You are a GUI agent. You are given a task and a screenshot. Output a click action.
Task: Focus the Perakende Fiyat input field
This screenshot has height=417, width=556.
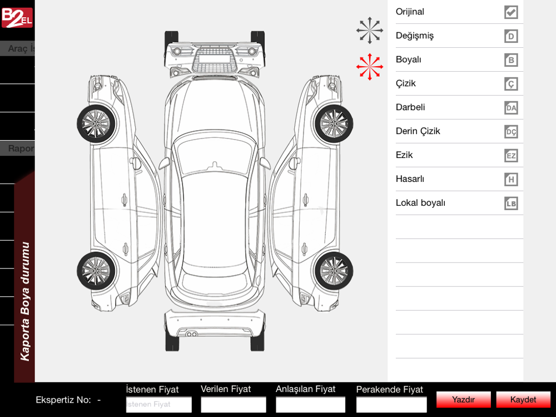[391, 405]
